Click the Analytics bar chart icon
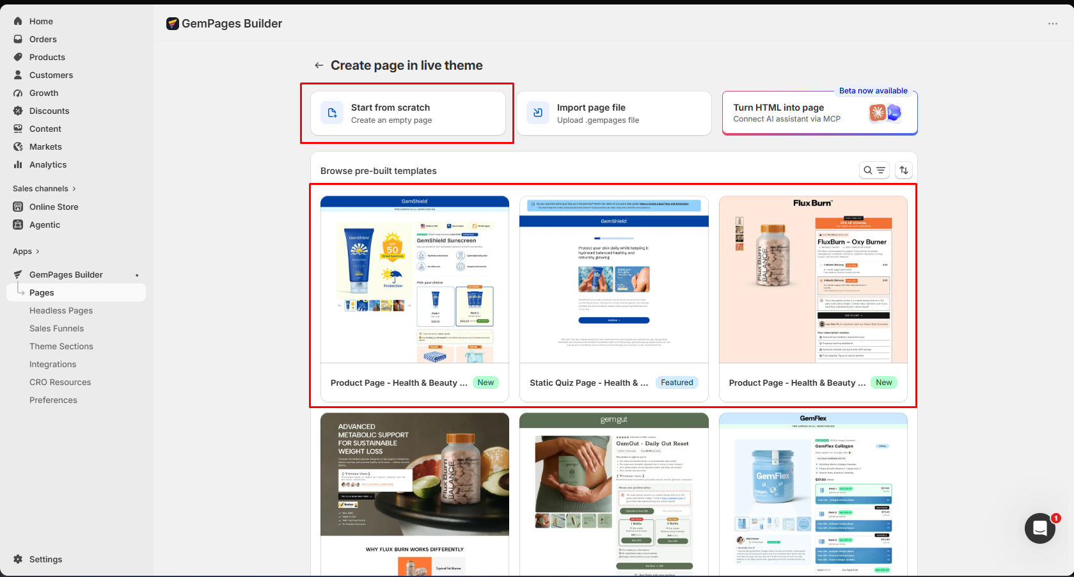Screen dimensions: 1074x577 point(18,164)
